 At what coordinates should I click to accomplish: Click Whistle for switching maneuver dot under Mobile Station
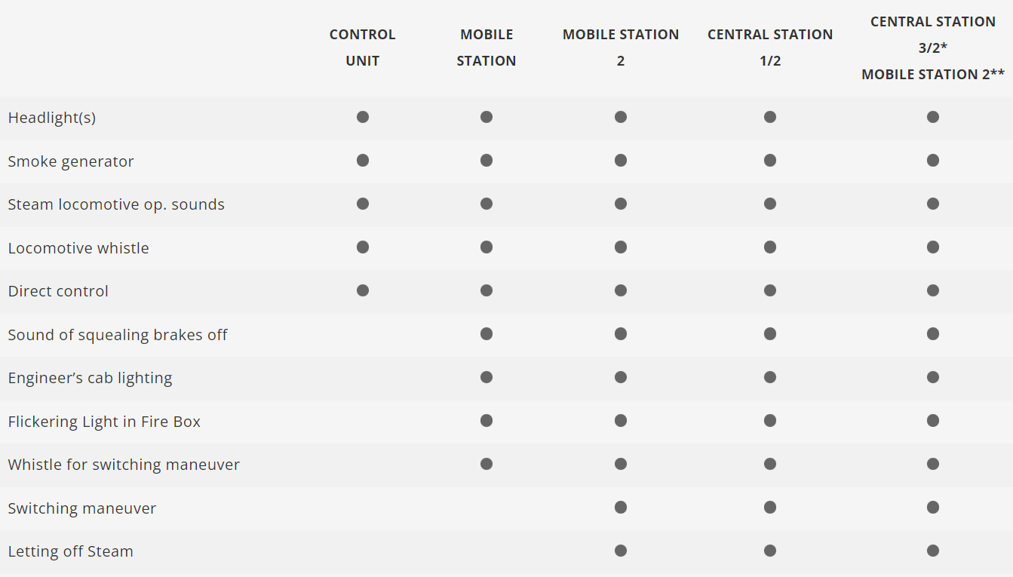487,464
